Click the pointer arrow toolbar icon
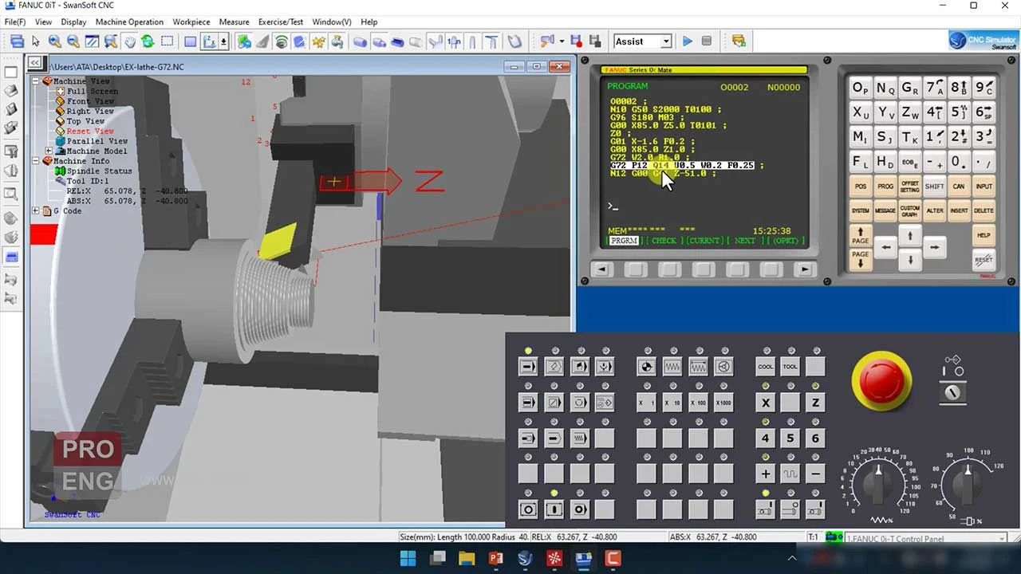 click(35, 41)
